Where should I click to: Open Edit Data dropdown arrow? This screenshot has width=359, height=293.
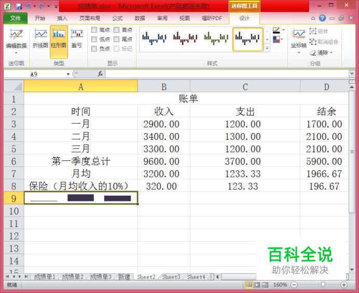[x=16, y=53]
